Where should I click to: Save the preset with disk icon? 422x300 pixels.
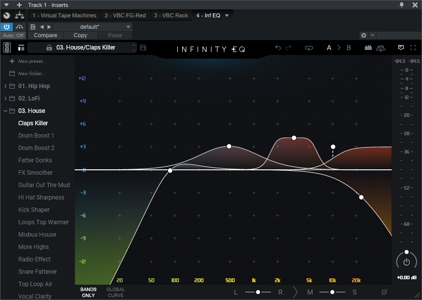[143, 48]
